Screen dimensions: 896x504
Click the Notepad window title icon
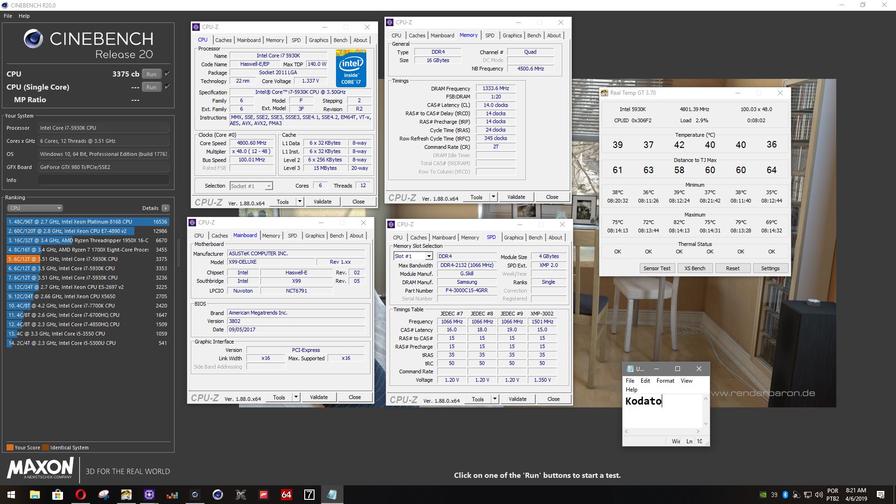630,369
